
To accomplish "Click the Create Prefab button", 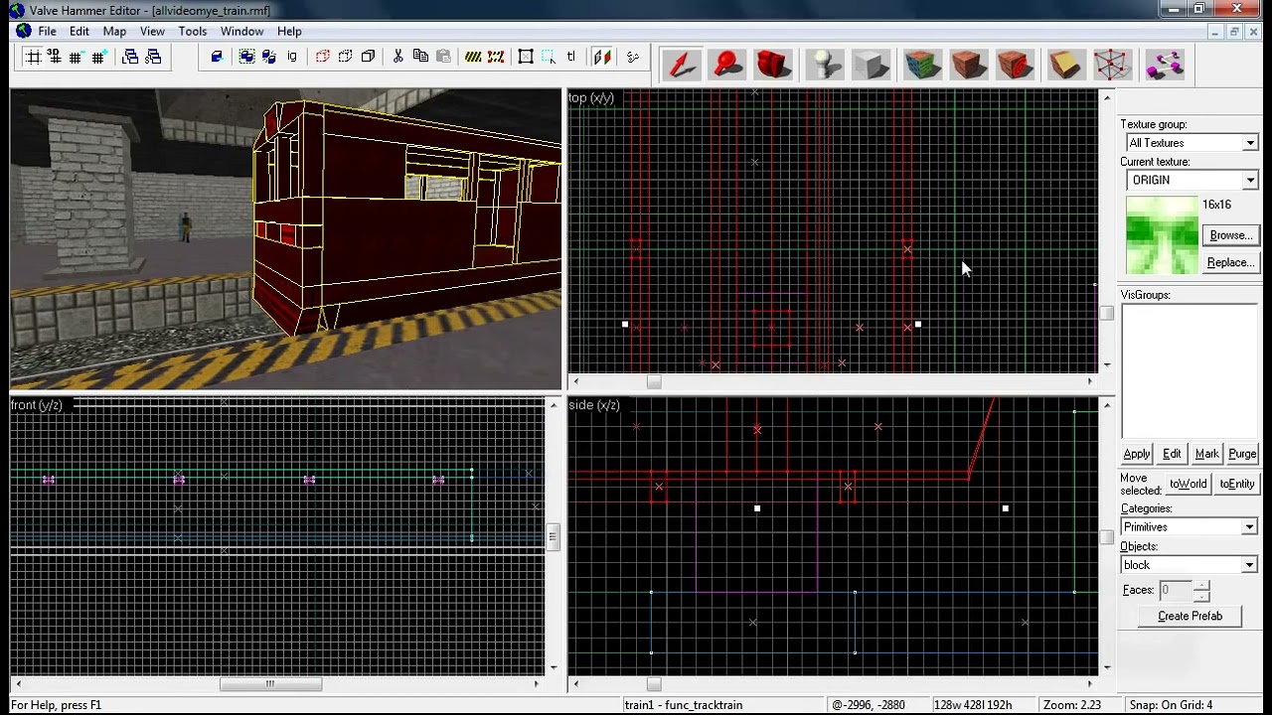I will pyautogui.click(x=1190, y=616).
